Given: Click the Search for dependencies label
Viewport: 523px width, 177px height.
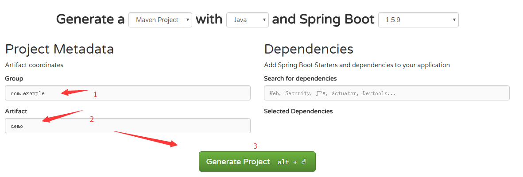Looking at the screenshot, I should [x=300, y=79].
